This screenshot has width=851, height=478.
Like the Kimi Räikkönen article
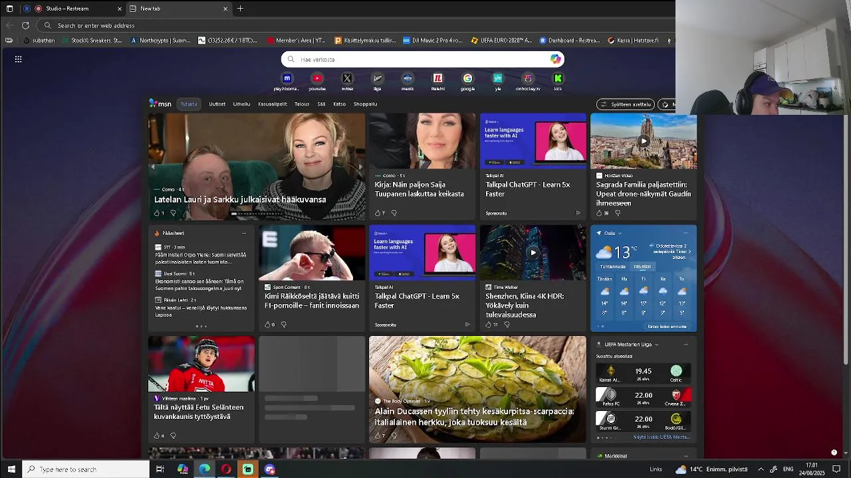tap(267, 325)
